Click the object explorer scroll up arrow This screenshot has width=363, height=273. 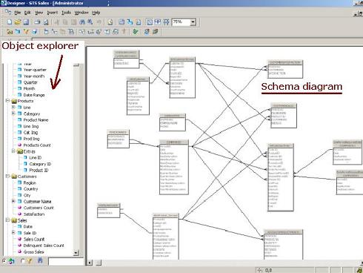tap(76, 65)
